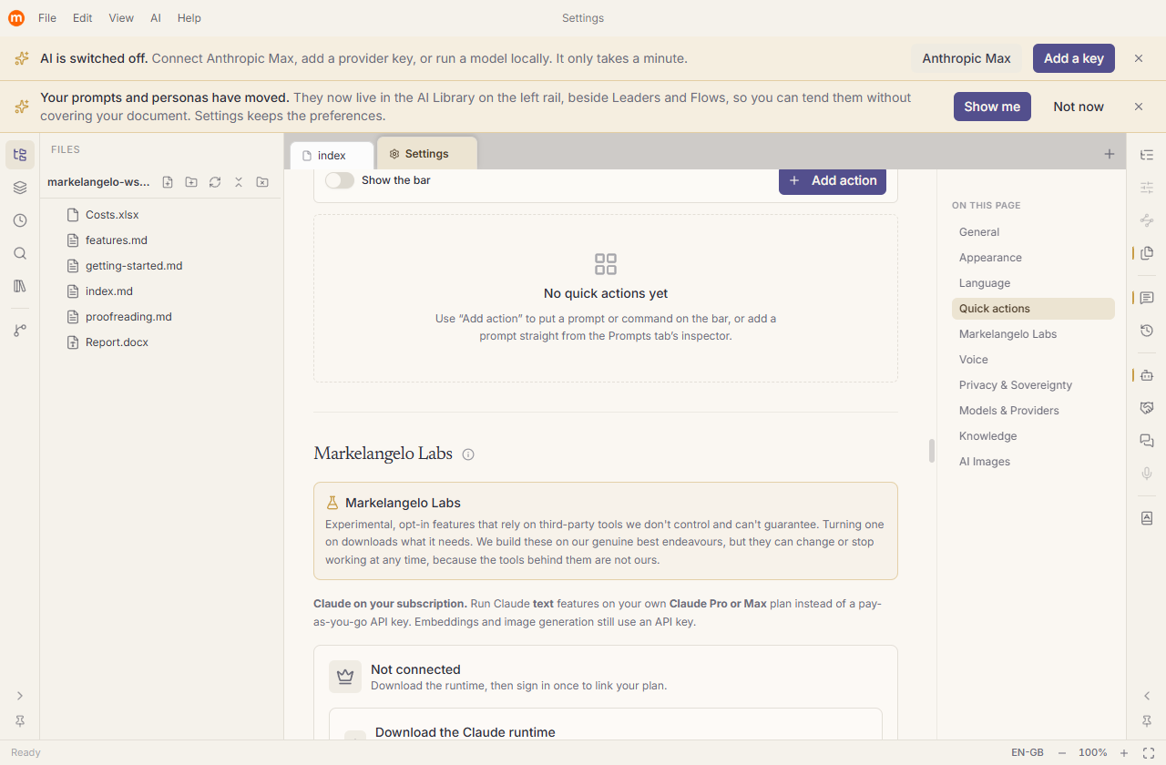Pin the left rail with pin icon
This screenshot has width=1166, height=765.
(20, 721)
